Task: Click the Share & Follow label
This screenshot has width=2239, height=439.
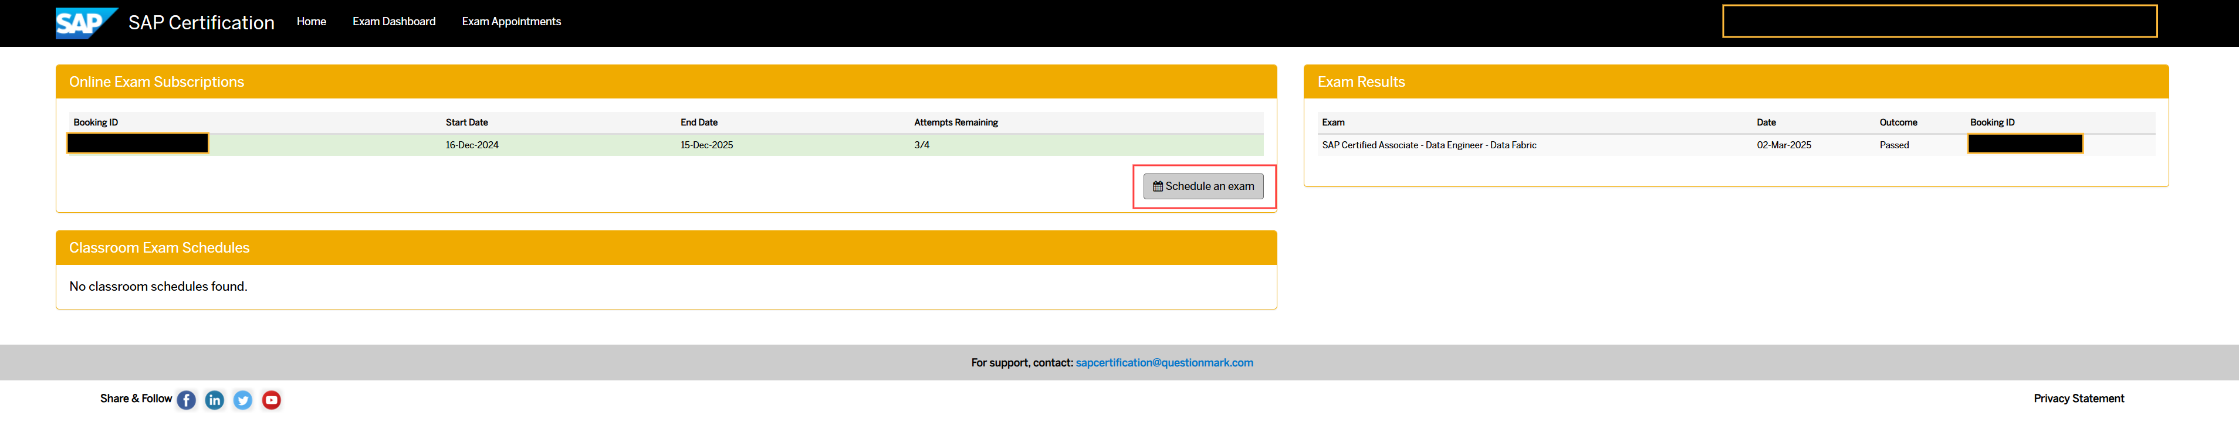Action: [136, 398]
